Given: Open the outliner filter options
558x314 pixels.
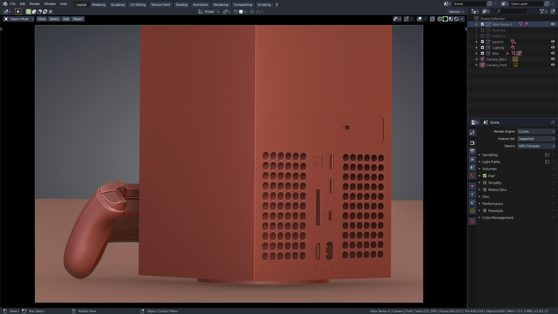Looking at the screenshot, I should coord(542,11).
